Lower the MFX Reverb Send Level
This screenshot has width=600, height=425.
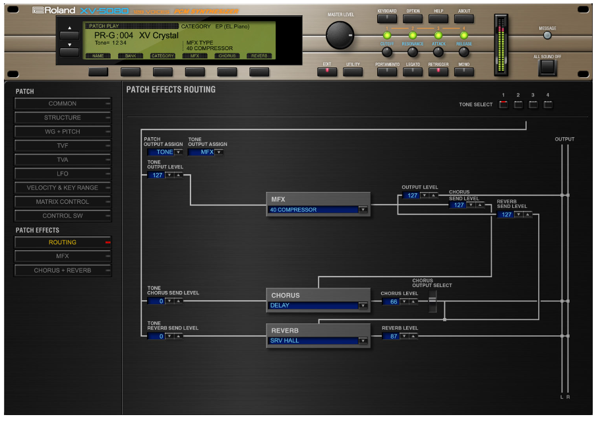click(519, 214)
